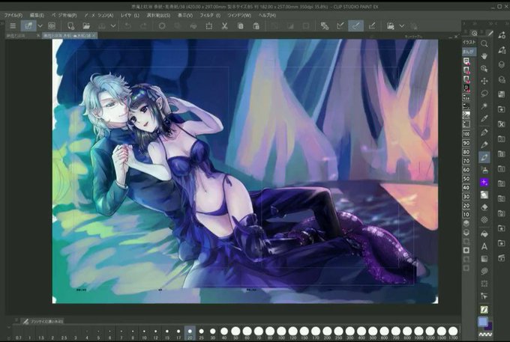Select the Move layer tool
The height and width of the screenshot is (342, 510).
tap(484, 81)
